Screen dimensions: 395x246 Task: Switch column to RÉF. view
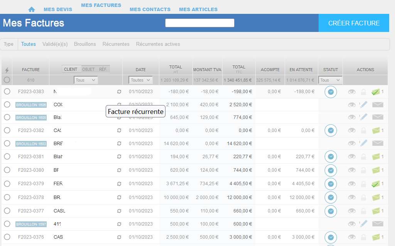[x=103, y=69]
